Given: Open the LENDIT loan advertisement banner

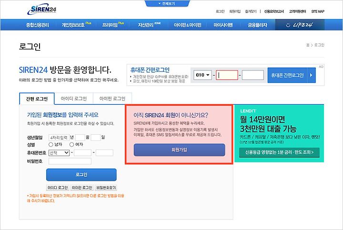Looking at the screenshot, I should coord(279,133).
